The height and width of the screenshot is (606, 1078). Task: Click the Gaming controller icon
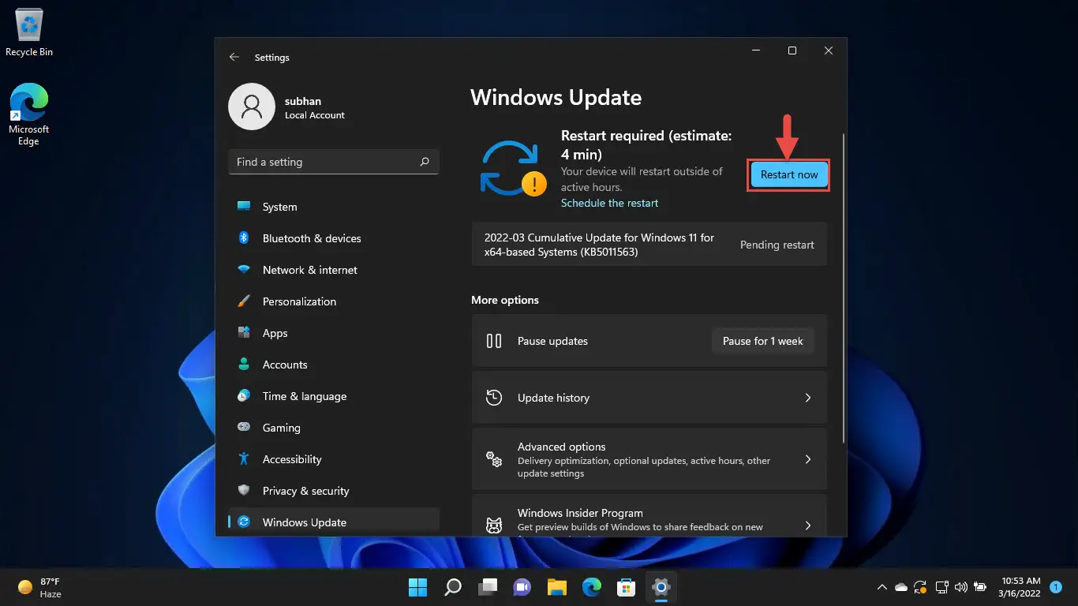(x=245, y=427)
